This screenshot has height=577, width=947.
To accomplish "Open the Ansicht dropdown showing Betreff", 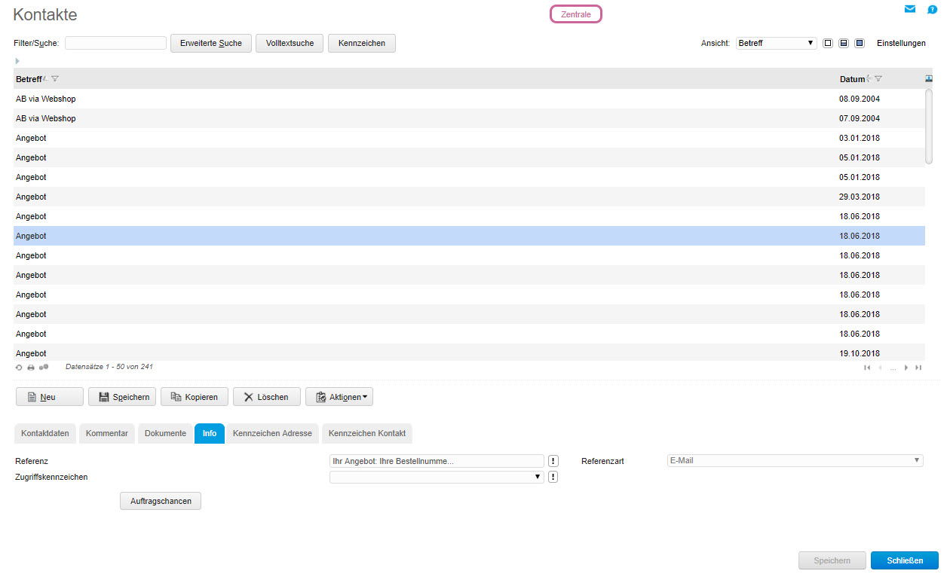I will 776,44.
